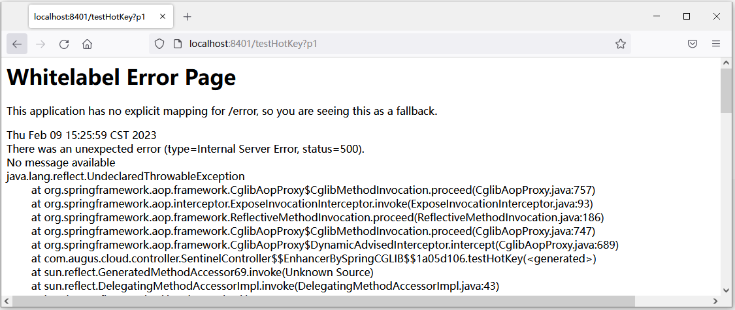Click the vertical scrollbar up arrow
Viewport: 735px width, 310px height.
click(726, 63)
